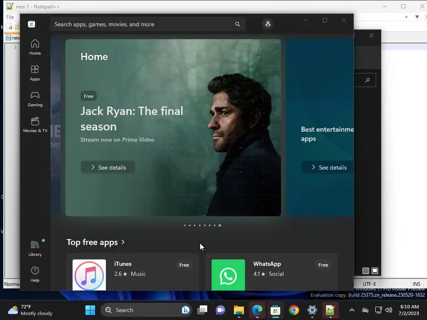Screen dimensions: 427x320
Task: Open the Gaming section in Store sidebar
Action: 35,99
